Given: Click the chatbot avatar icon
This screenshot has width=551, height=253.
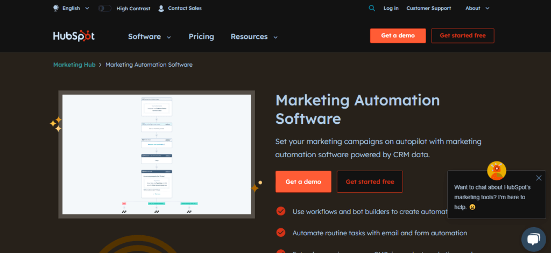Looking at the screenshot, I should [x=497, y=171].
